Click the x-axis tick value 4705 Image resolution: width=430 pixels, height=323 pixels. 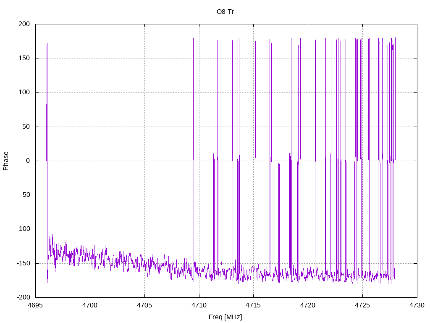tap(144, 305)
